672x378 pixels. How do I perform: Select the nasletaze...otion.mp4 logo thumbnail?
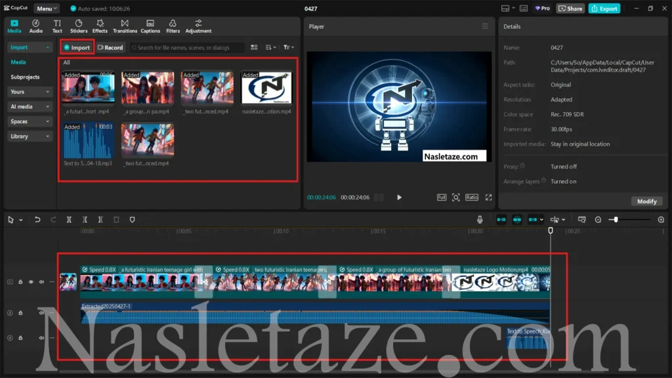(x=266, y=87)
